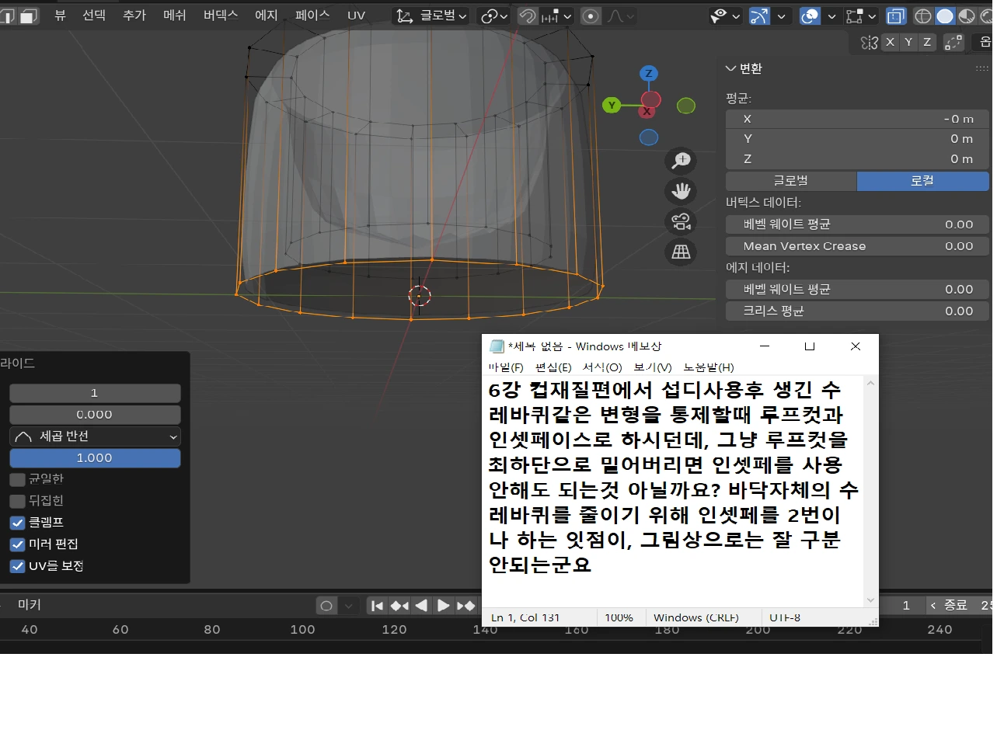Click the Mean Vertex Crease field

[856, 245]
